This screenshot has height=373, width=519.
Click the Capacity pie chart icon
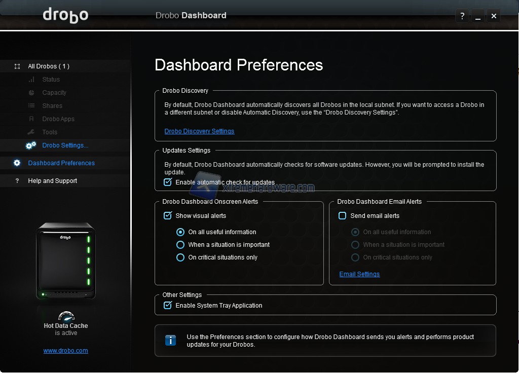(x=31, y=93)
